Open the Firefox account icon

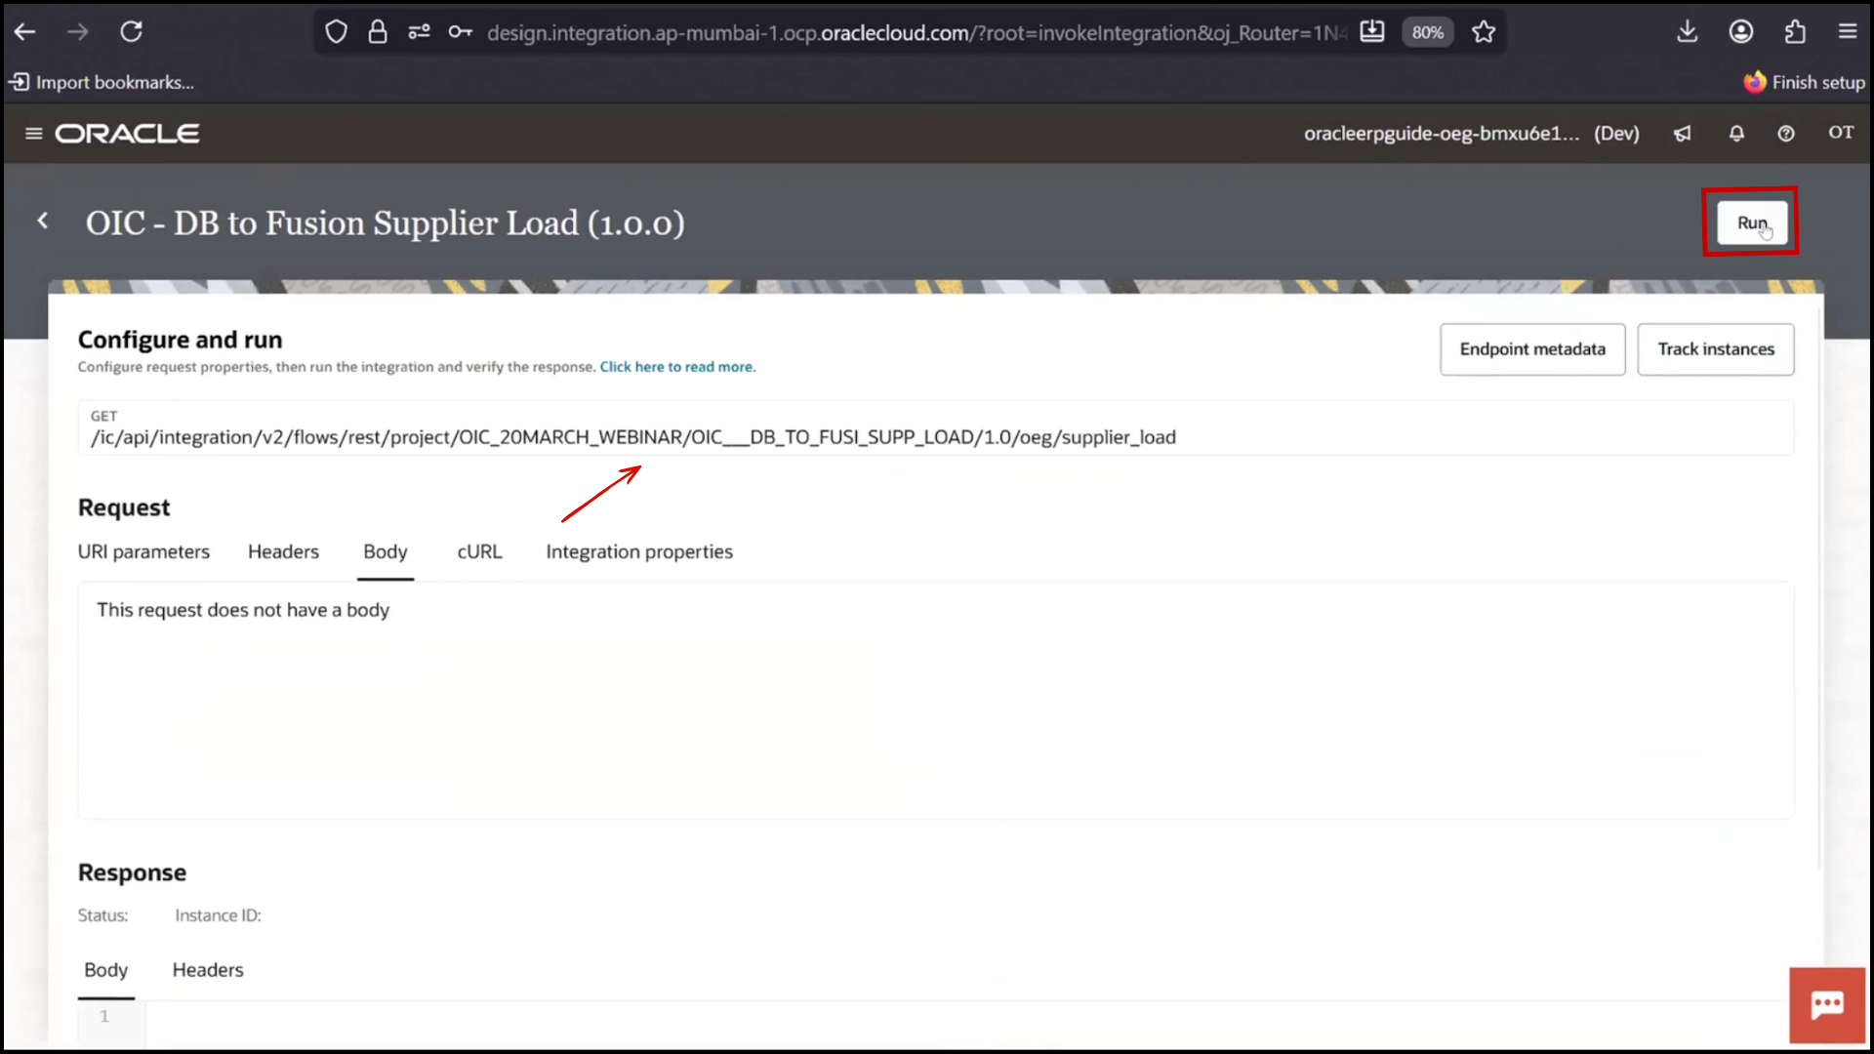[x=1741, y=32]
